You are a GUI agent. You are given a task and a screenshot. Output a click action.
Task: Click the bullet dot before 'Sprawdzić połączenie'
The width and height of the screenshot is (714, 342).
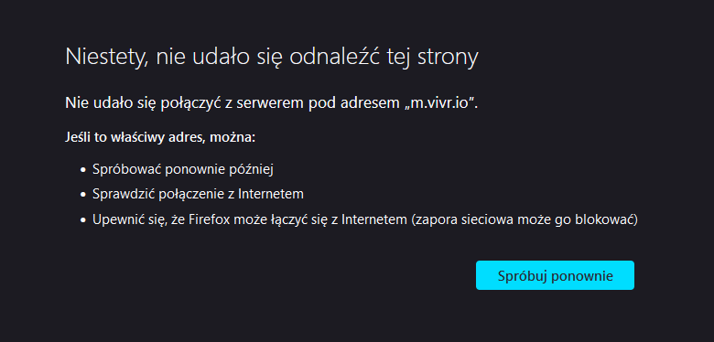(83, 195)
